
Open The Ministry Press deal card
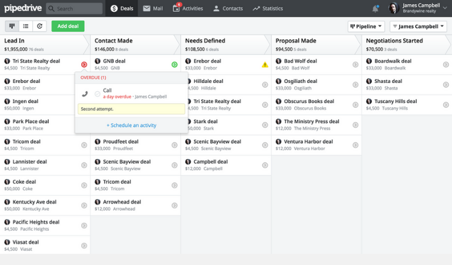[316, 125]
